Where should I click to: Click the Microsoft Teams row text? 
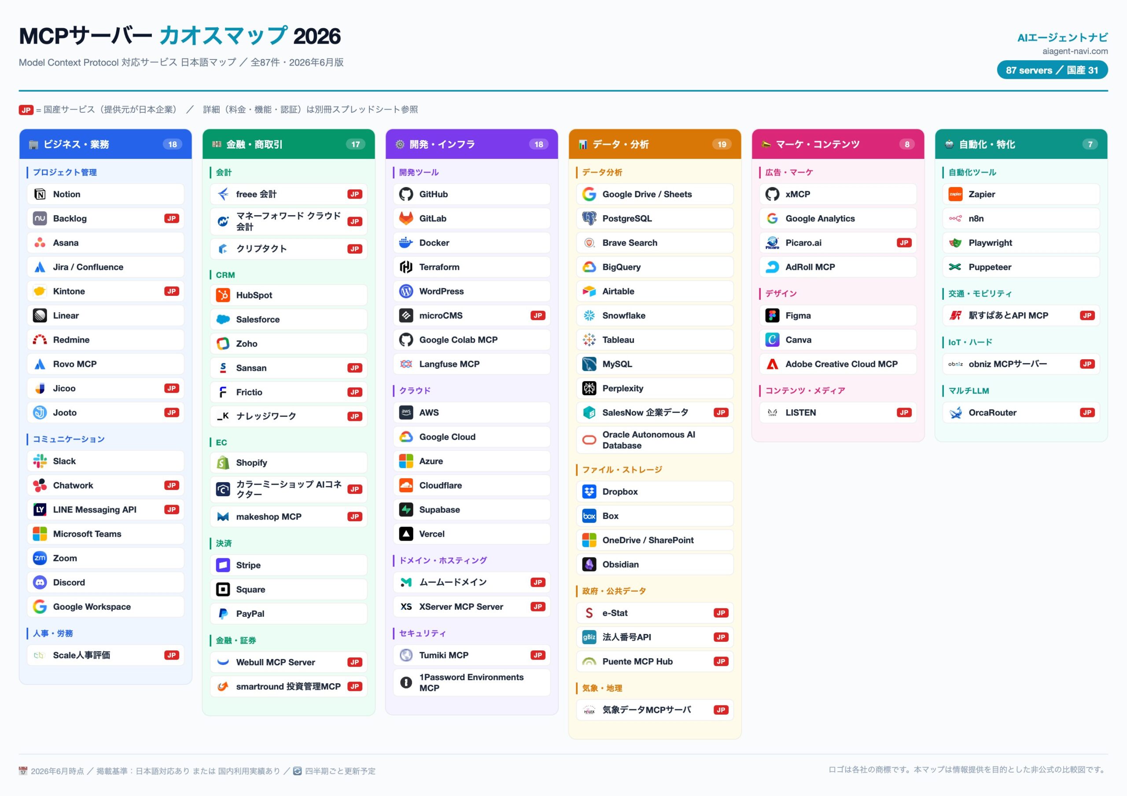[87, 534]
